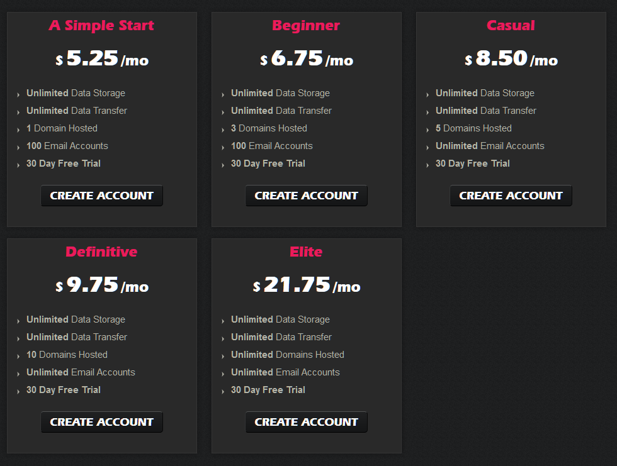Screen dimensions: 617x466
Task: Click the A Simple Start plan title
Action: coord(101,26)
